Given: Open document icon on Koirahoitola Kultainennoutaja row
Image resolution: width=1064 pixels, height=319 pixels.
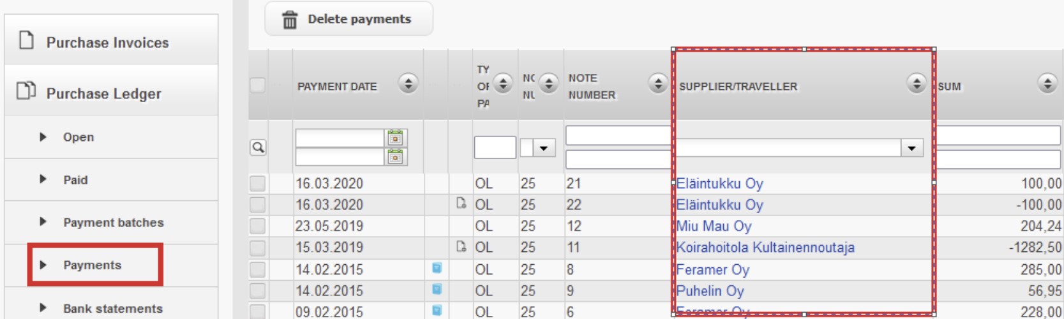Looking at the screenshot, I should pos(461,246).
